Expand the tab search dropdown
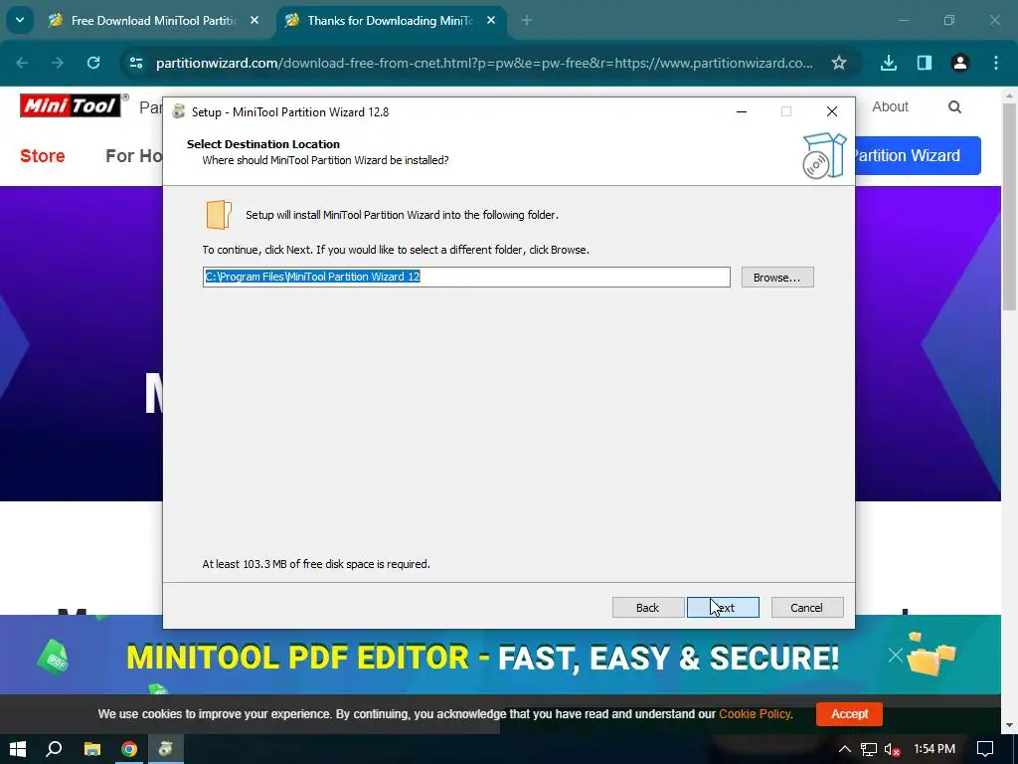The width and height of the screenshot is (1018, 764). tap(20, 20)
